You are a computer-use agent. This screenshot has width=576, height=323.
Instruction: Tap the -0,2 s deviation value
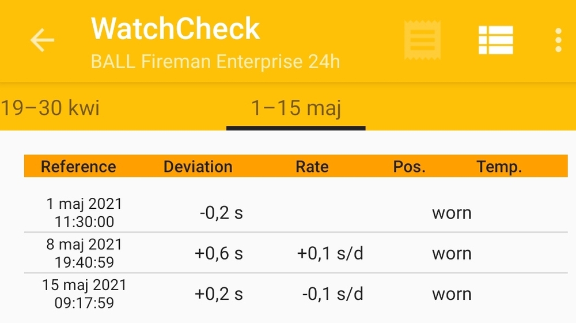(221, 213)
